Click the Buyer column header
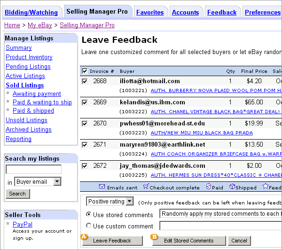282x250 pixels. 127,71
